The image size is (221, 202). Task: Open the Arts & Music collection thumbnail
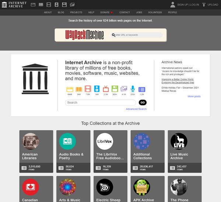click(x=67, y=187)
